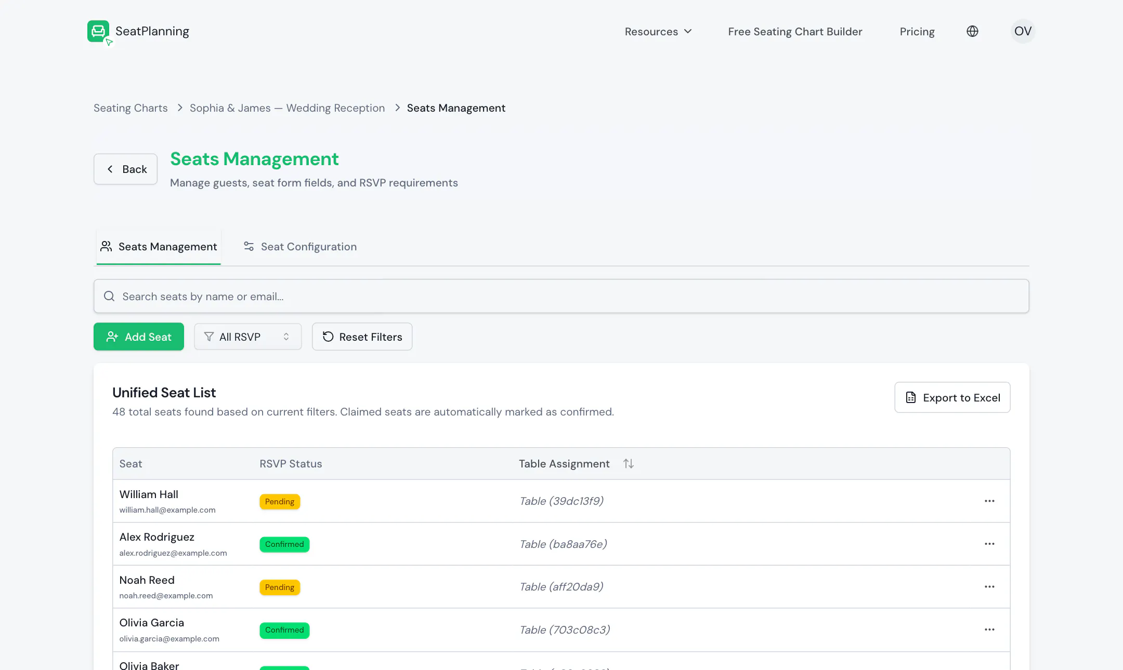This screenshot has height=670, width=1123.
Task: Open Sophia & James Wedding Reception breadcrumb
Action: coord(288,108)
